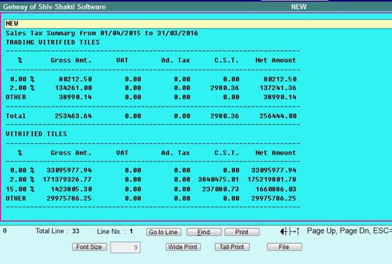
Task: Click the Total row label
Action: [16, 116]
